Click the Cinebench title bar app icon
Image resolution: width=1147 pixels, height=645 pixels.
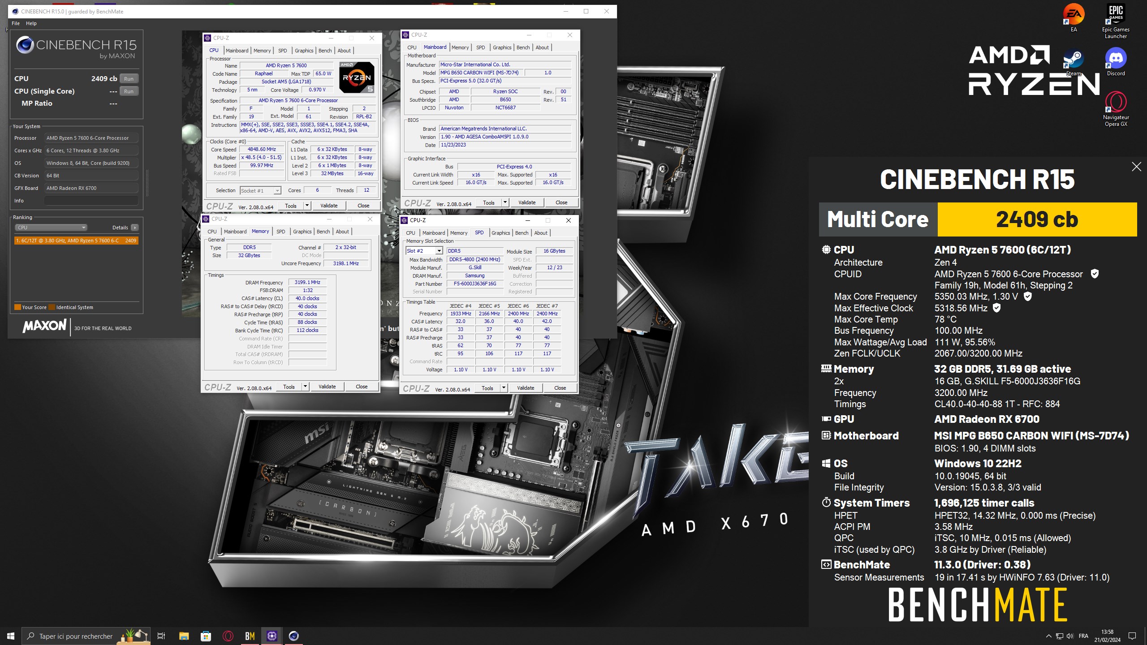pos(15,11)
